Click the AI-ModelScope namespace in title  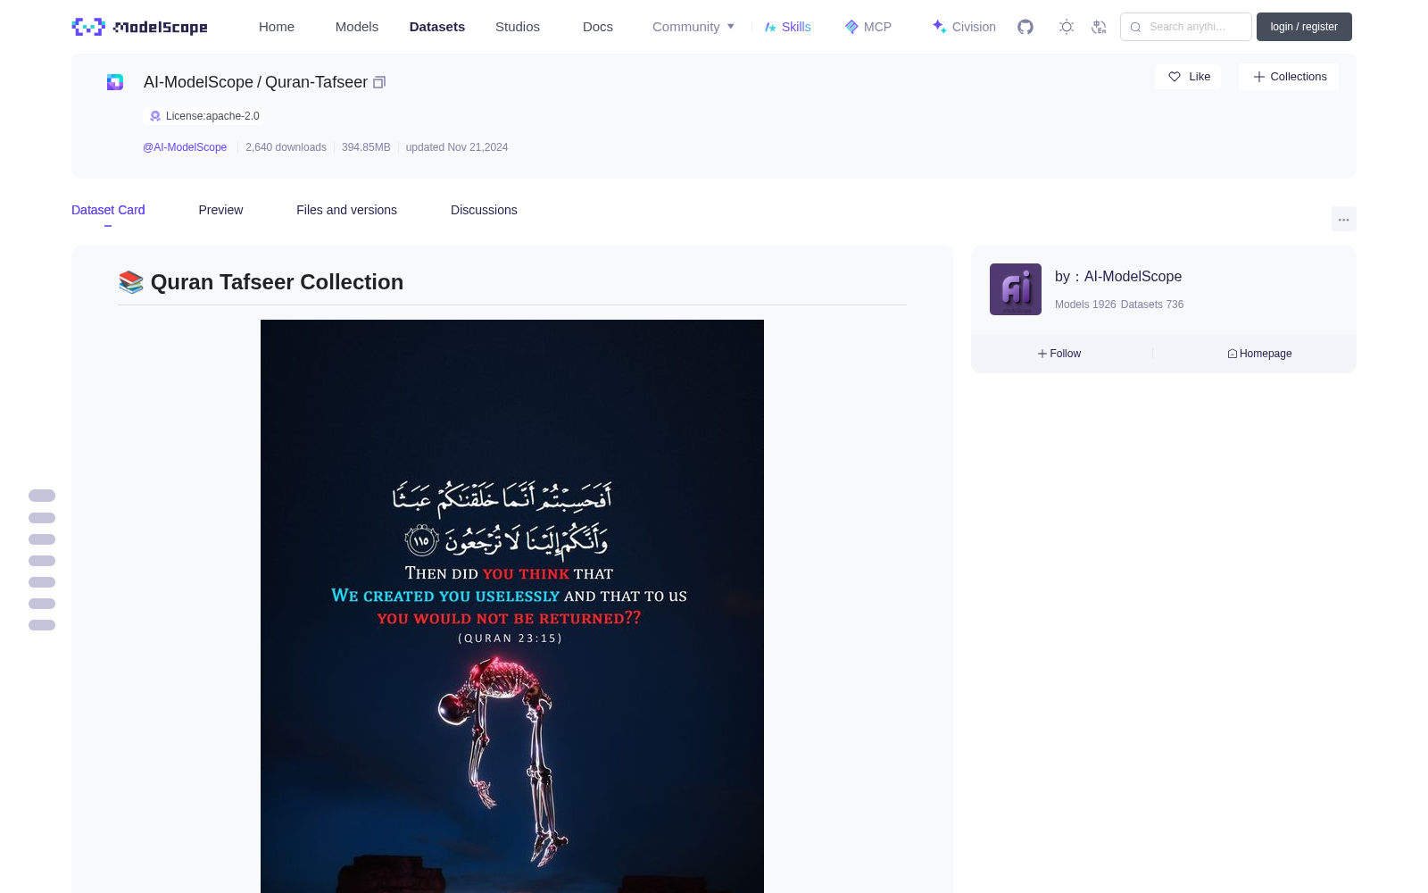(x=198, y=82)
